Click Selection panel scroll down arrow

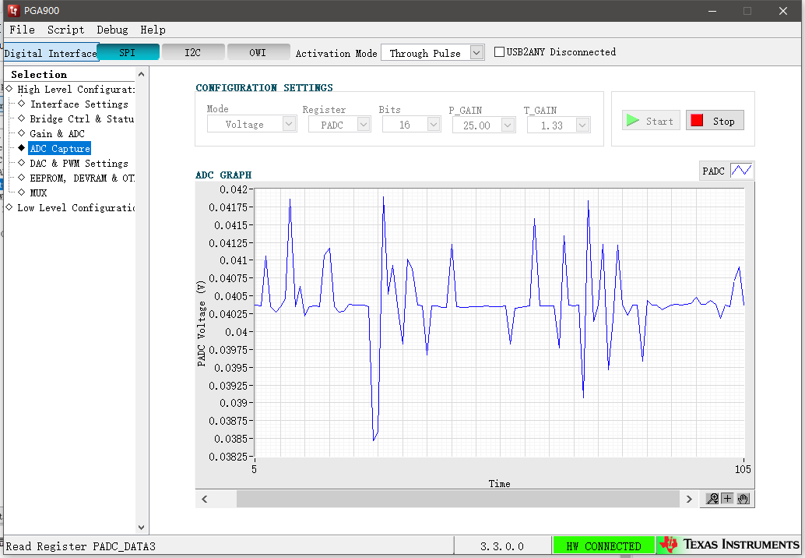pos(141,527)
